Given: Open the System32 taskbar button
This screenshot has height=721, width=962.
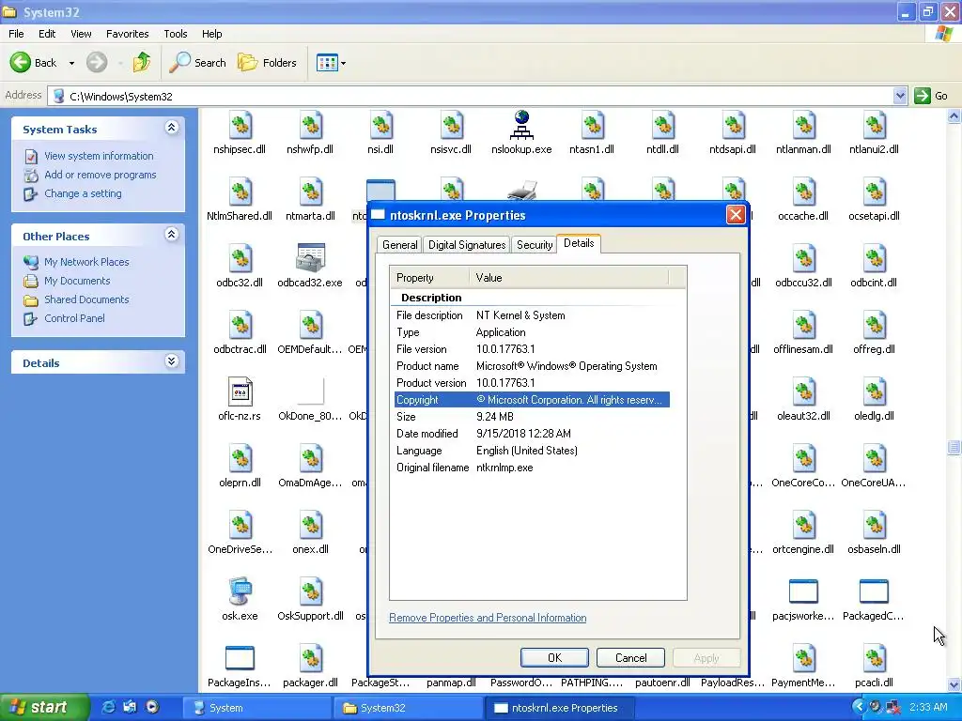Looking at the screenshot, I should [x=409, y=708].
